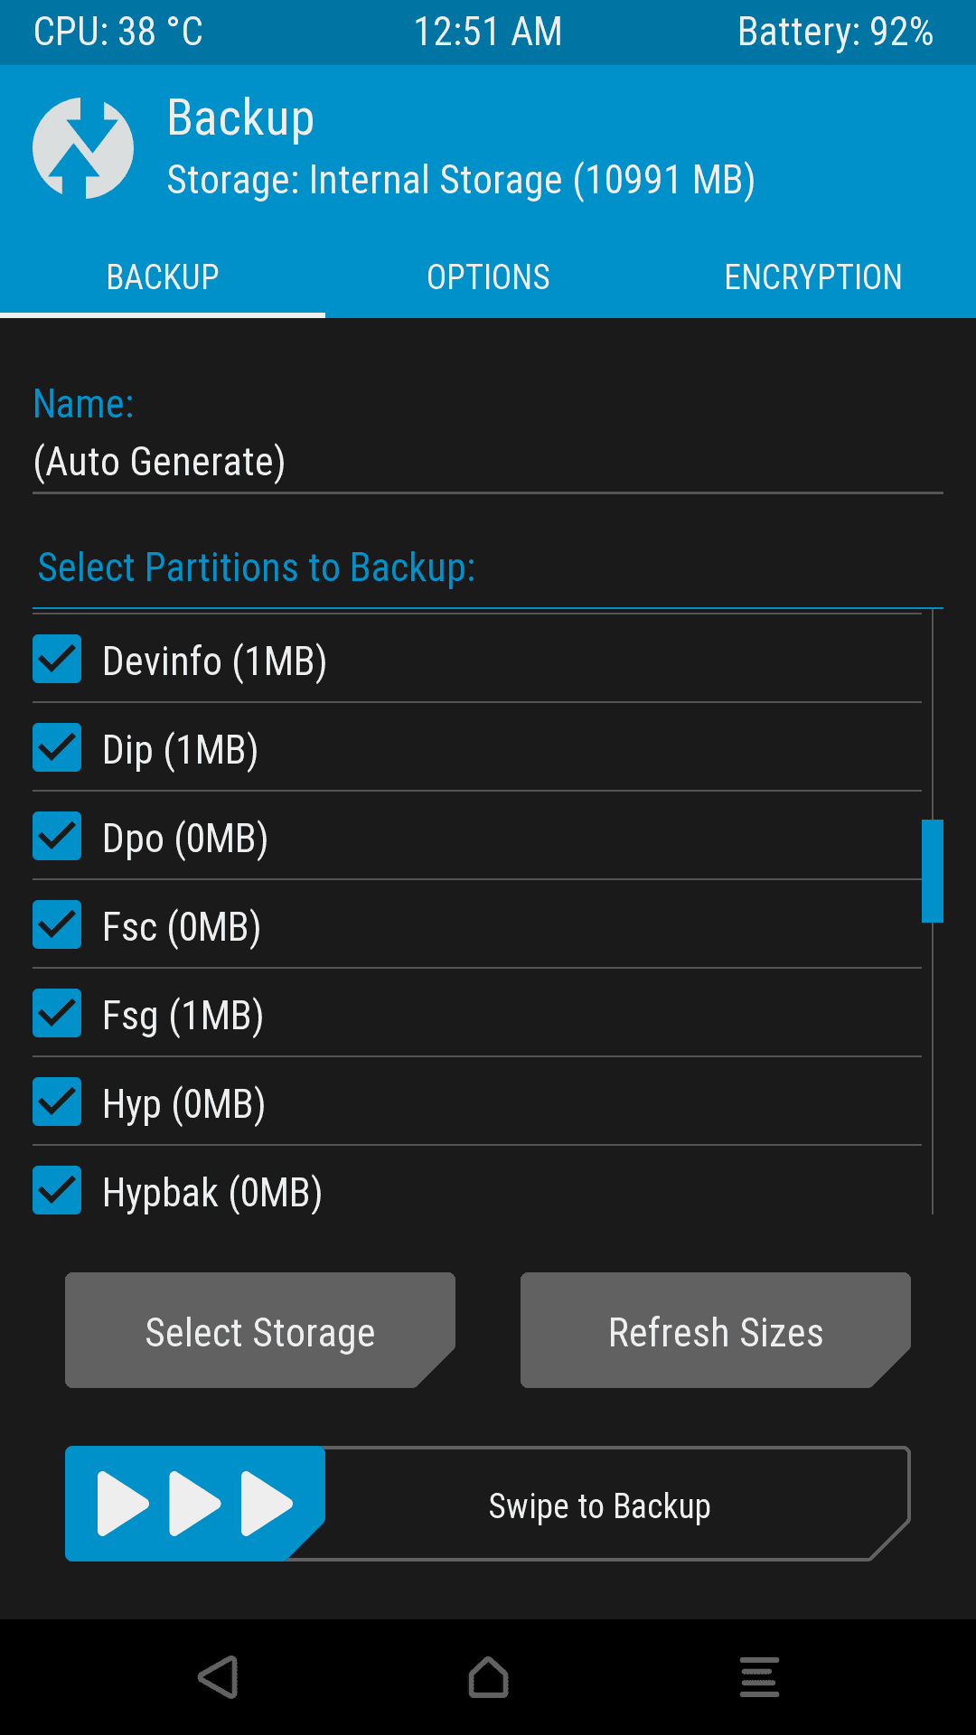
Task: Tap the Internal Storage info text
Action: pos(461,180)
